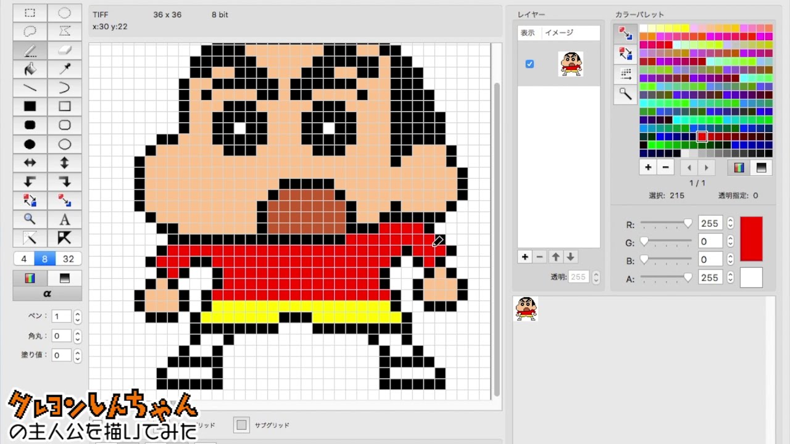
Task: Remove a color from the palette
Action: [x=665, y=167]
